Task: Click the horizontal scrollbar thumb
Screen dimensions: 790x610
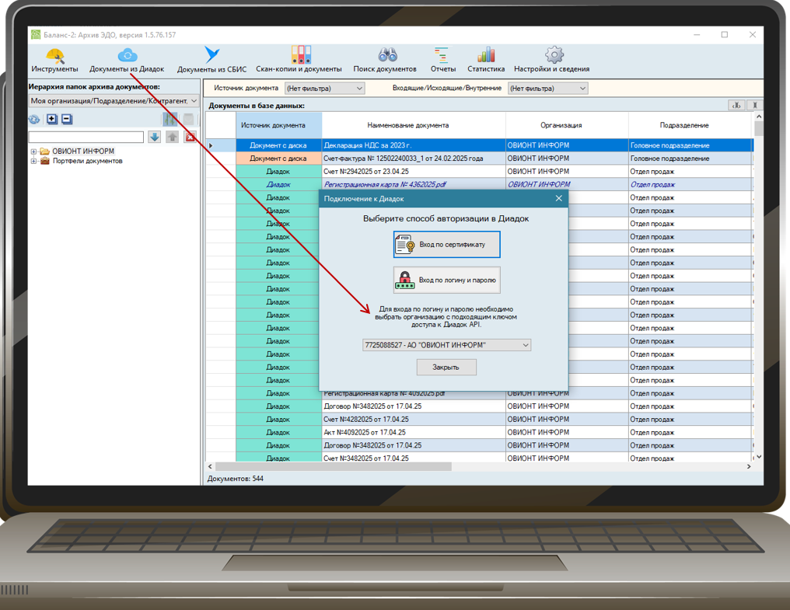Action: click(x=333, y=466)
